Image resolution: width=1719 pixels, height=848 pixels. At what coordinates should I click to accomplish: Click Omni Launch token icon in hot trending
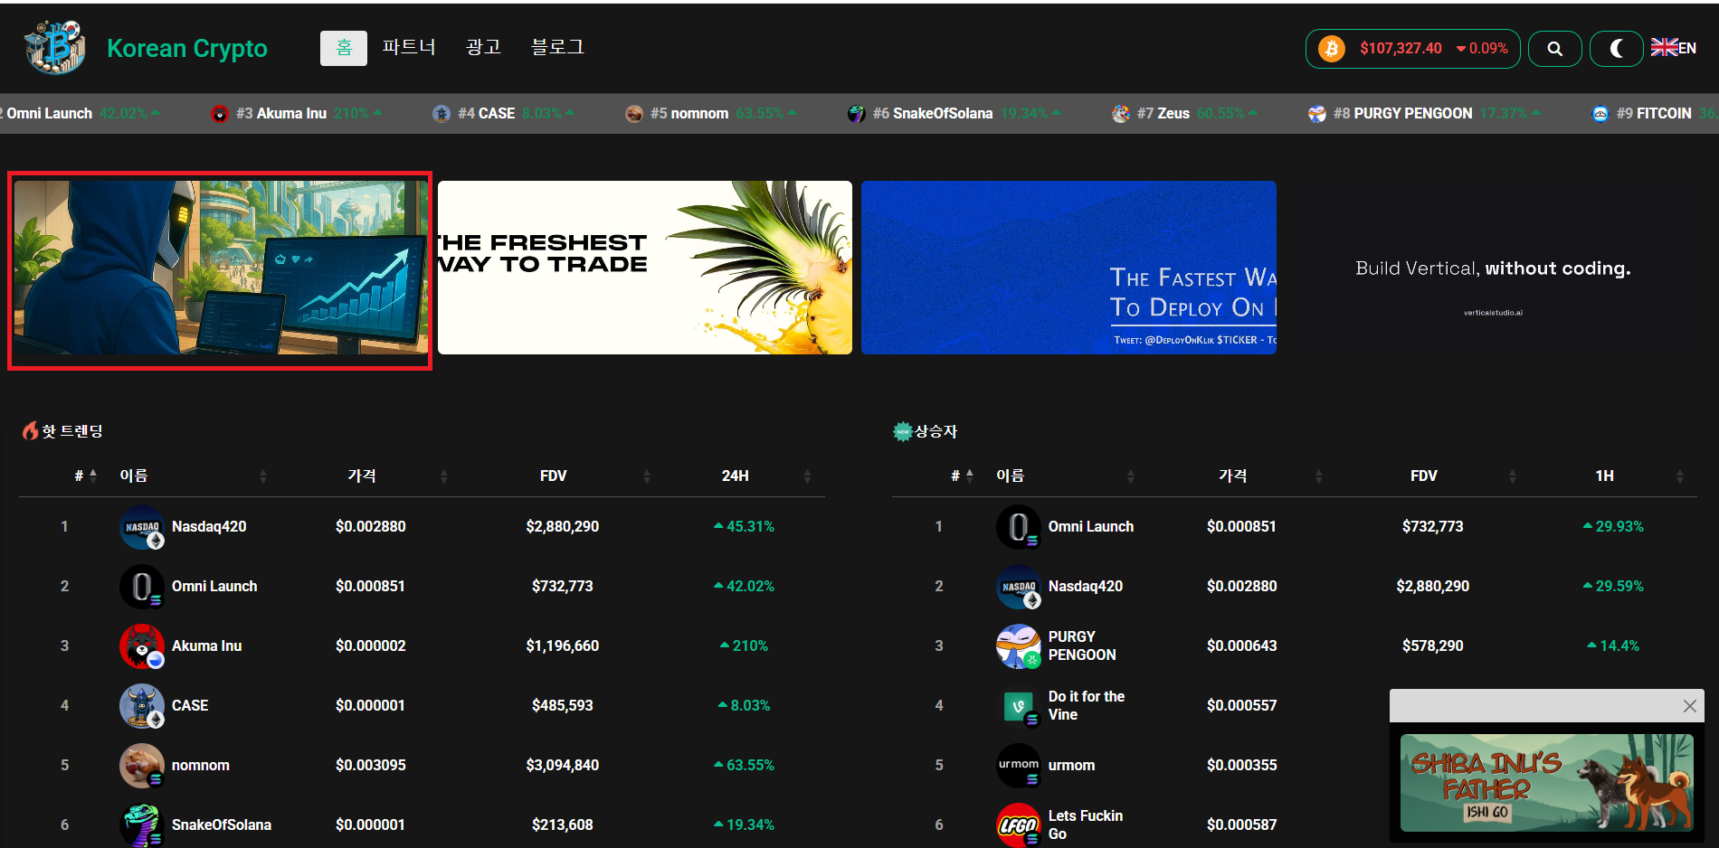[x=142, y=587]
